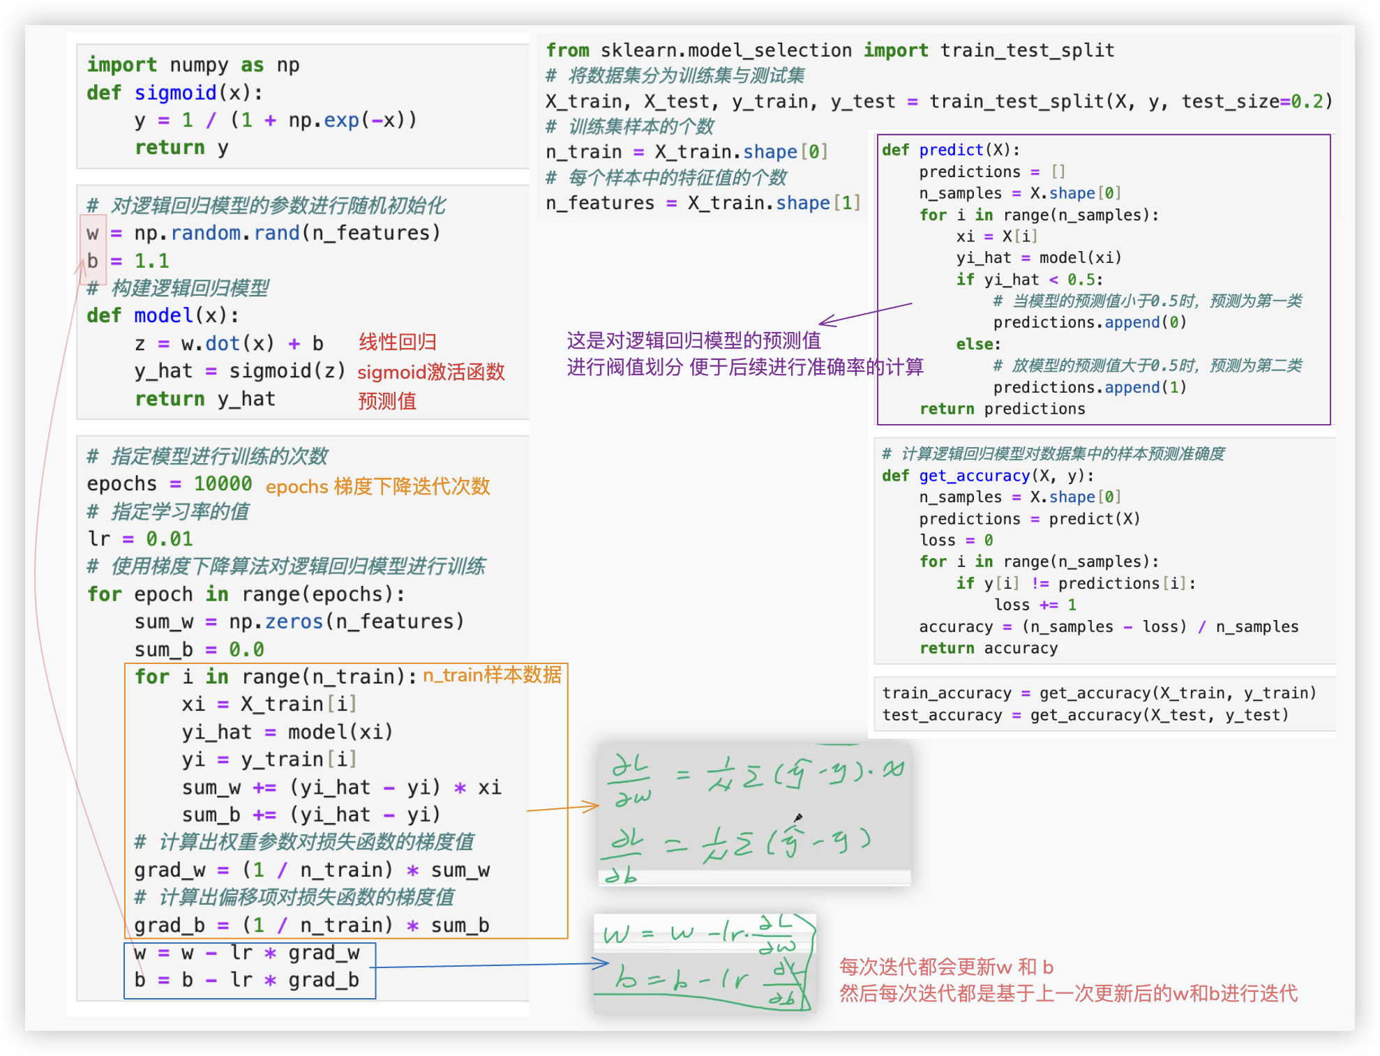This screenshot has height=1056, width=1380.
Task: Click the 'import numpy as np' line
Action: point(193,65)
